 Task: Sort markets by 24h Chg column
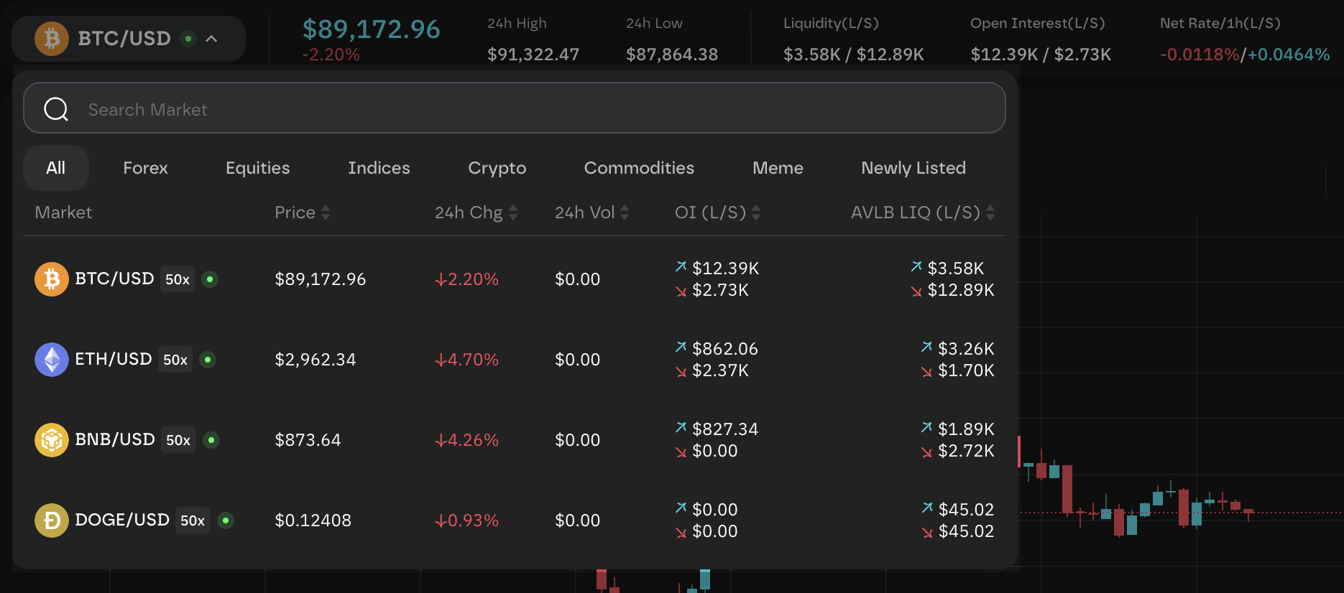coord(512,213)
